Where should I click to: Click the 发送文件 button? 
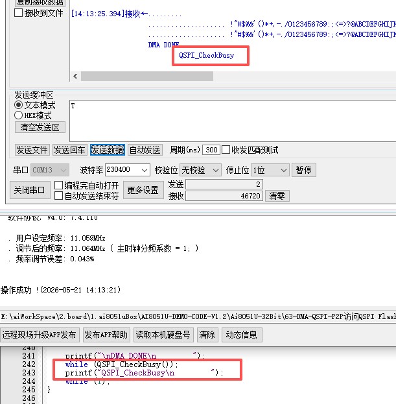coord(32,150)
